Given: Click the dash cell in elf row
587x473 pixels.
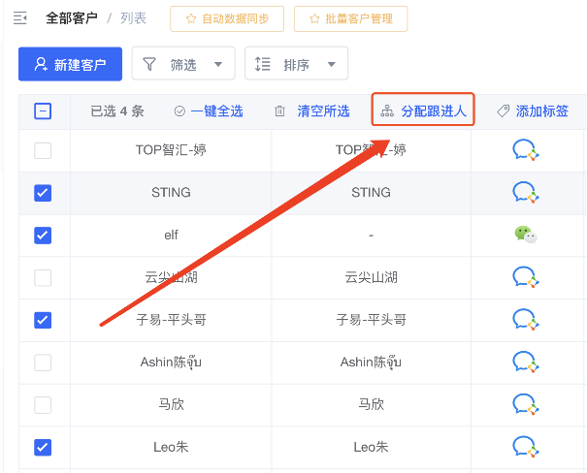Looking at the screenshot, I should pos(371,236).
